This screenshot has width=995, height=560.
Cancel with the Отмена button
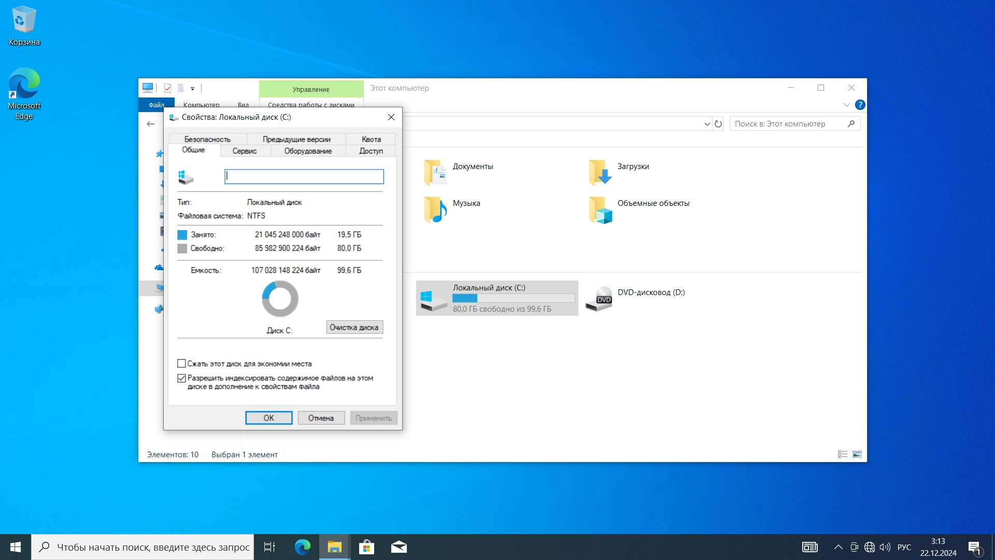click(x=321, y=418)
